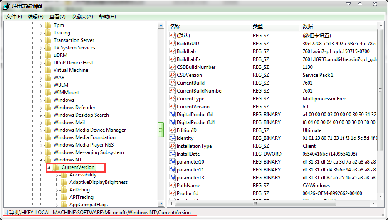Open the 帮助(H) menu
Image resolution: width=388 pixels, height=220 pixels.
coord(107,17)
